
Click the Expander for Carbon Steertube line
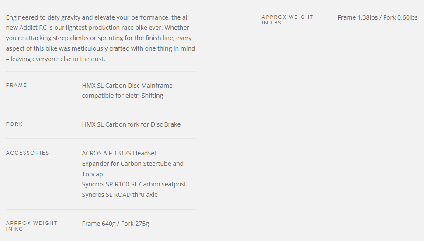(x=132, y=164)
